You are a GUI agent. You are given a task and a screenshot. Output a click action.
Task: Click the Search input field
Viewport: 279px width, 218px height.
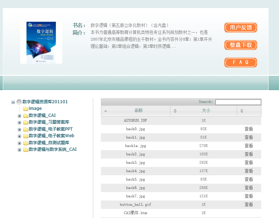pos(238,102)
